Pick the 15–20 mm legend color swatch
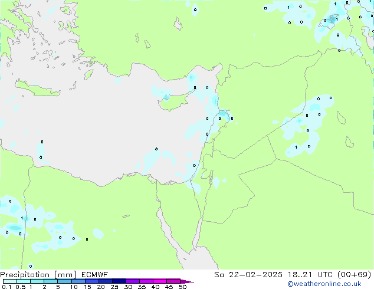 coord(91,281)
